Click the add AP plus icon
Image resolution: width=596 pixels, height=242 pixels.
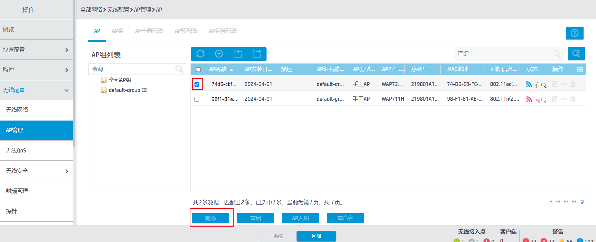219,54
